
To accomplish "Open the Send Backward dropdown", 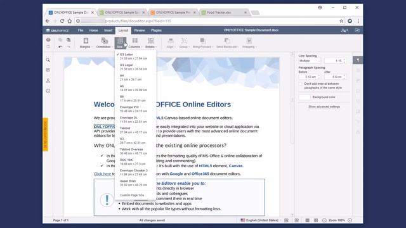I will (227, 43).
